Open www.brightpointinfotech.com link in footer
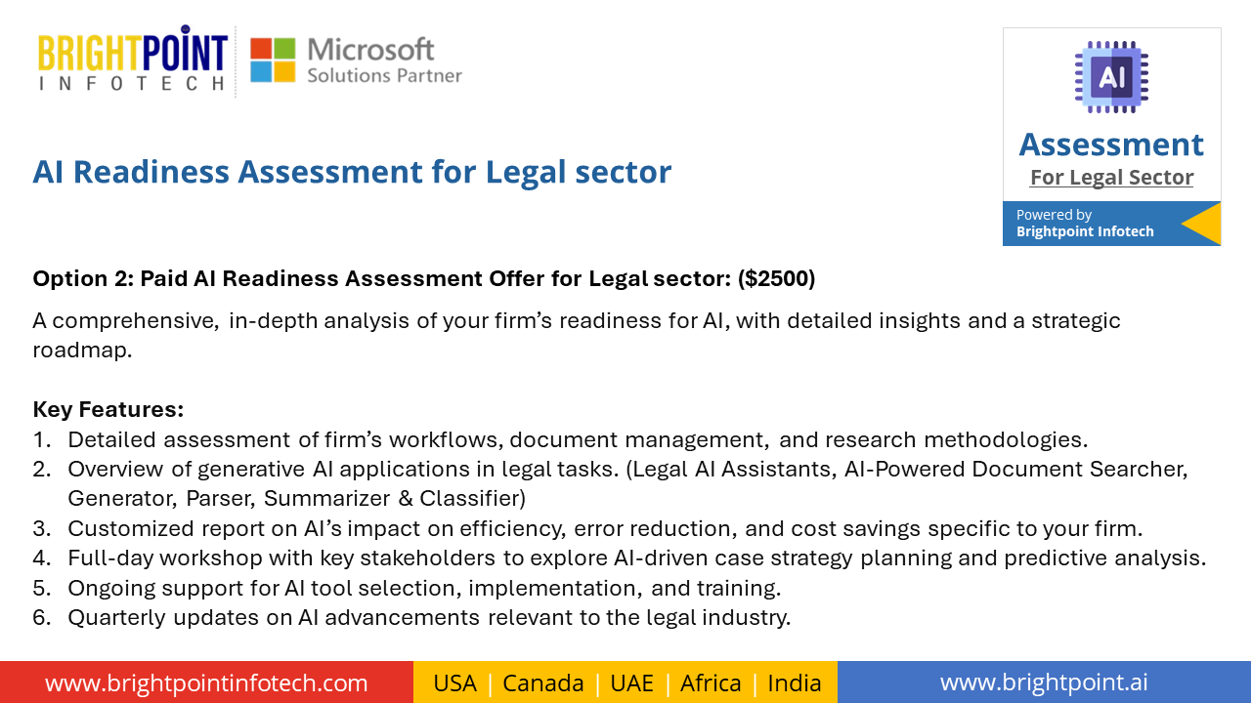This screenshot has height=703, width=1251. [206, 682]
